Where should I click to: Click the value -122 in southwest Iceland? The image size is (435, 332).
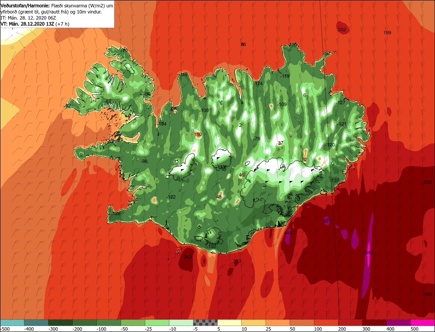[x=171, y=197]
